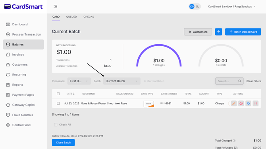Open the CardSmart Sandbox / PaigeSandbox account menu

pyautogui.click(x=231, y=7)
